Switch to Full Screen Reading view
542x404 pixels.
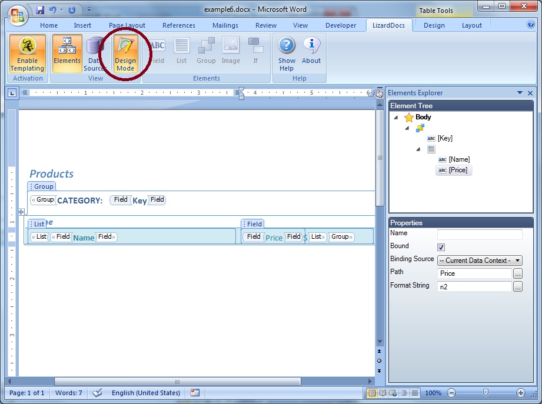383,393
